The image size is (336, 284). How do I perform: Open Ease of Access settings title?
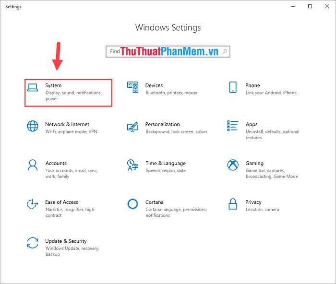[61, 202]
